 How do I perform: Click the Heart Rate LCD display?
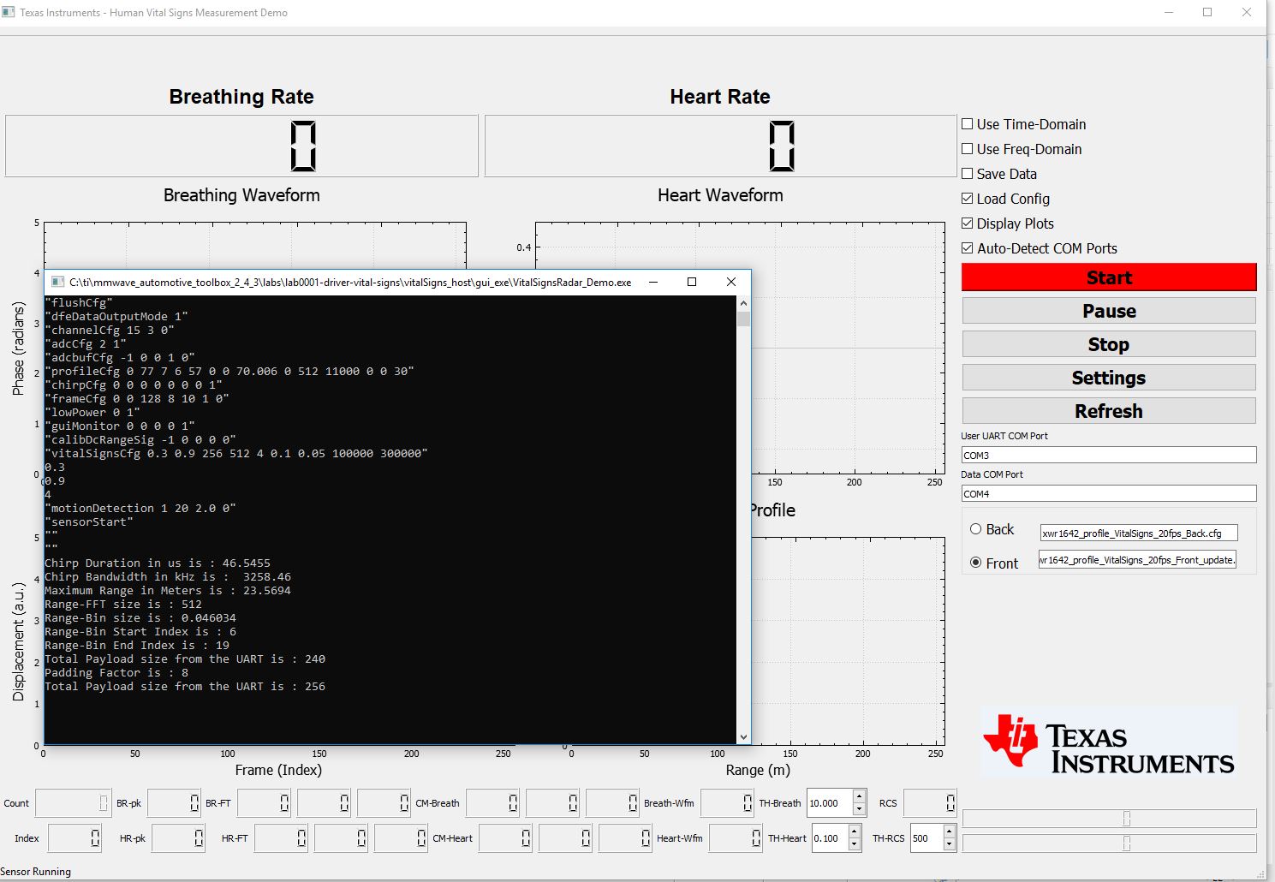tap(720, 146)
